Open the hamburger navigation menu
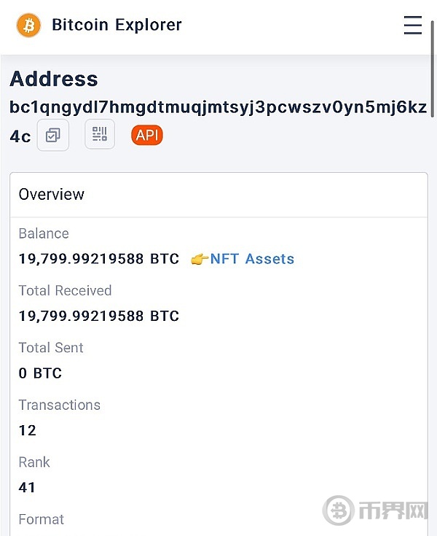Image resolution: width=437 pixels, height=536 pixels. pos(412,26)
